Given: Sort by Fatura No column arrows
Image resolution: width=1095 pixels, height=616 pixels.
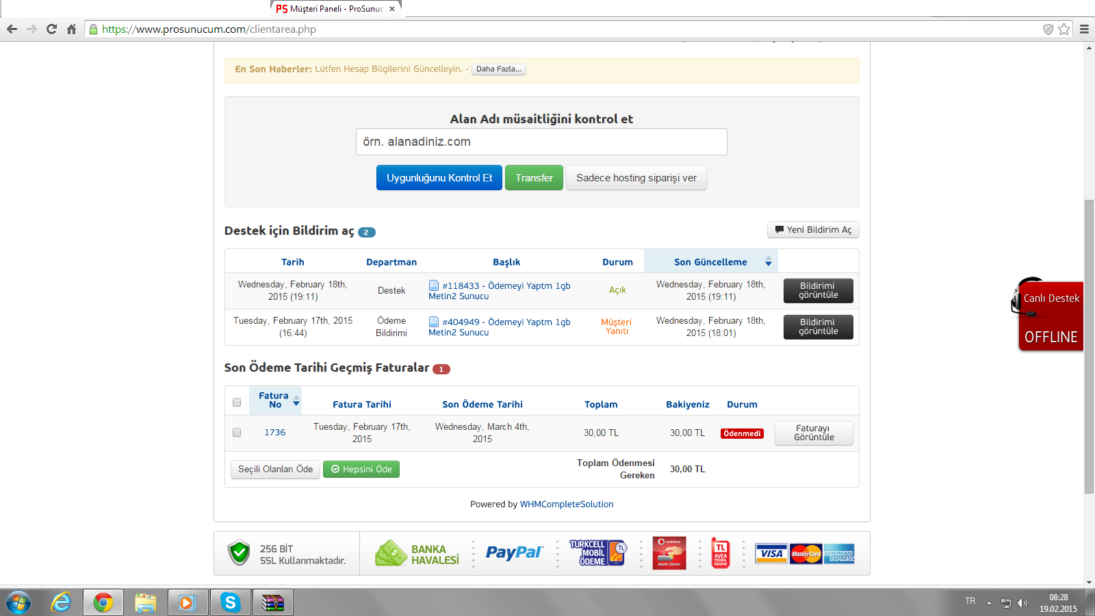Looking at the screenshot, I should (x=296, y=400).
